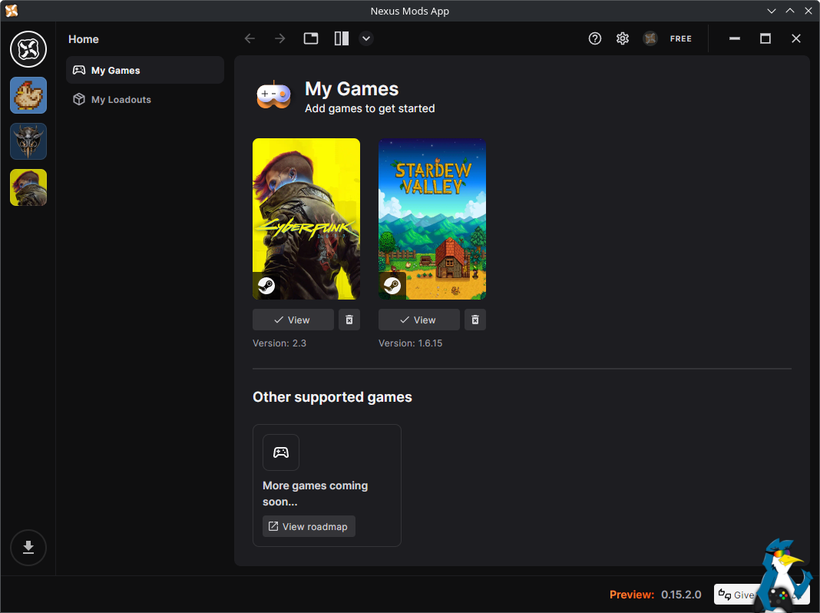
Task: Click the My Games controller header icon
Action: tap(273, 94)
